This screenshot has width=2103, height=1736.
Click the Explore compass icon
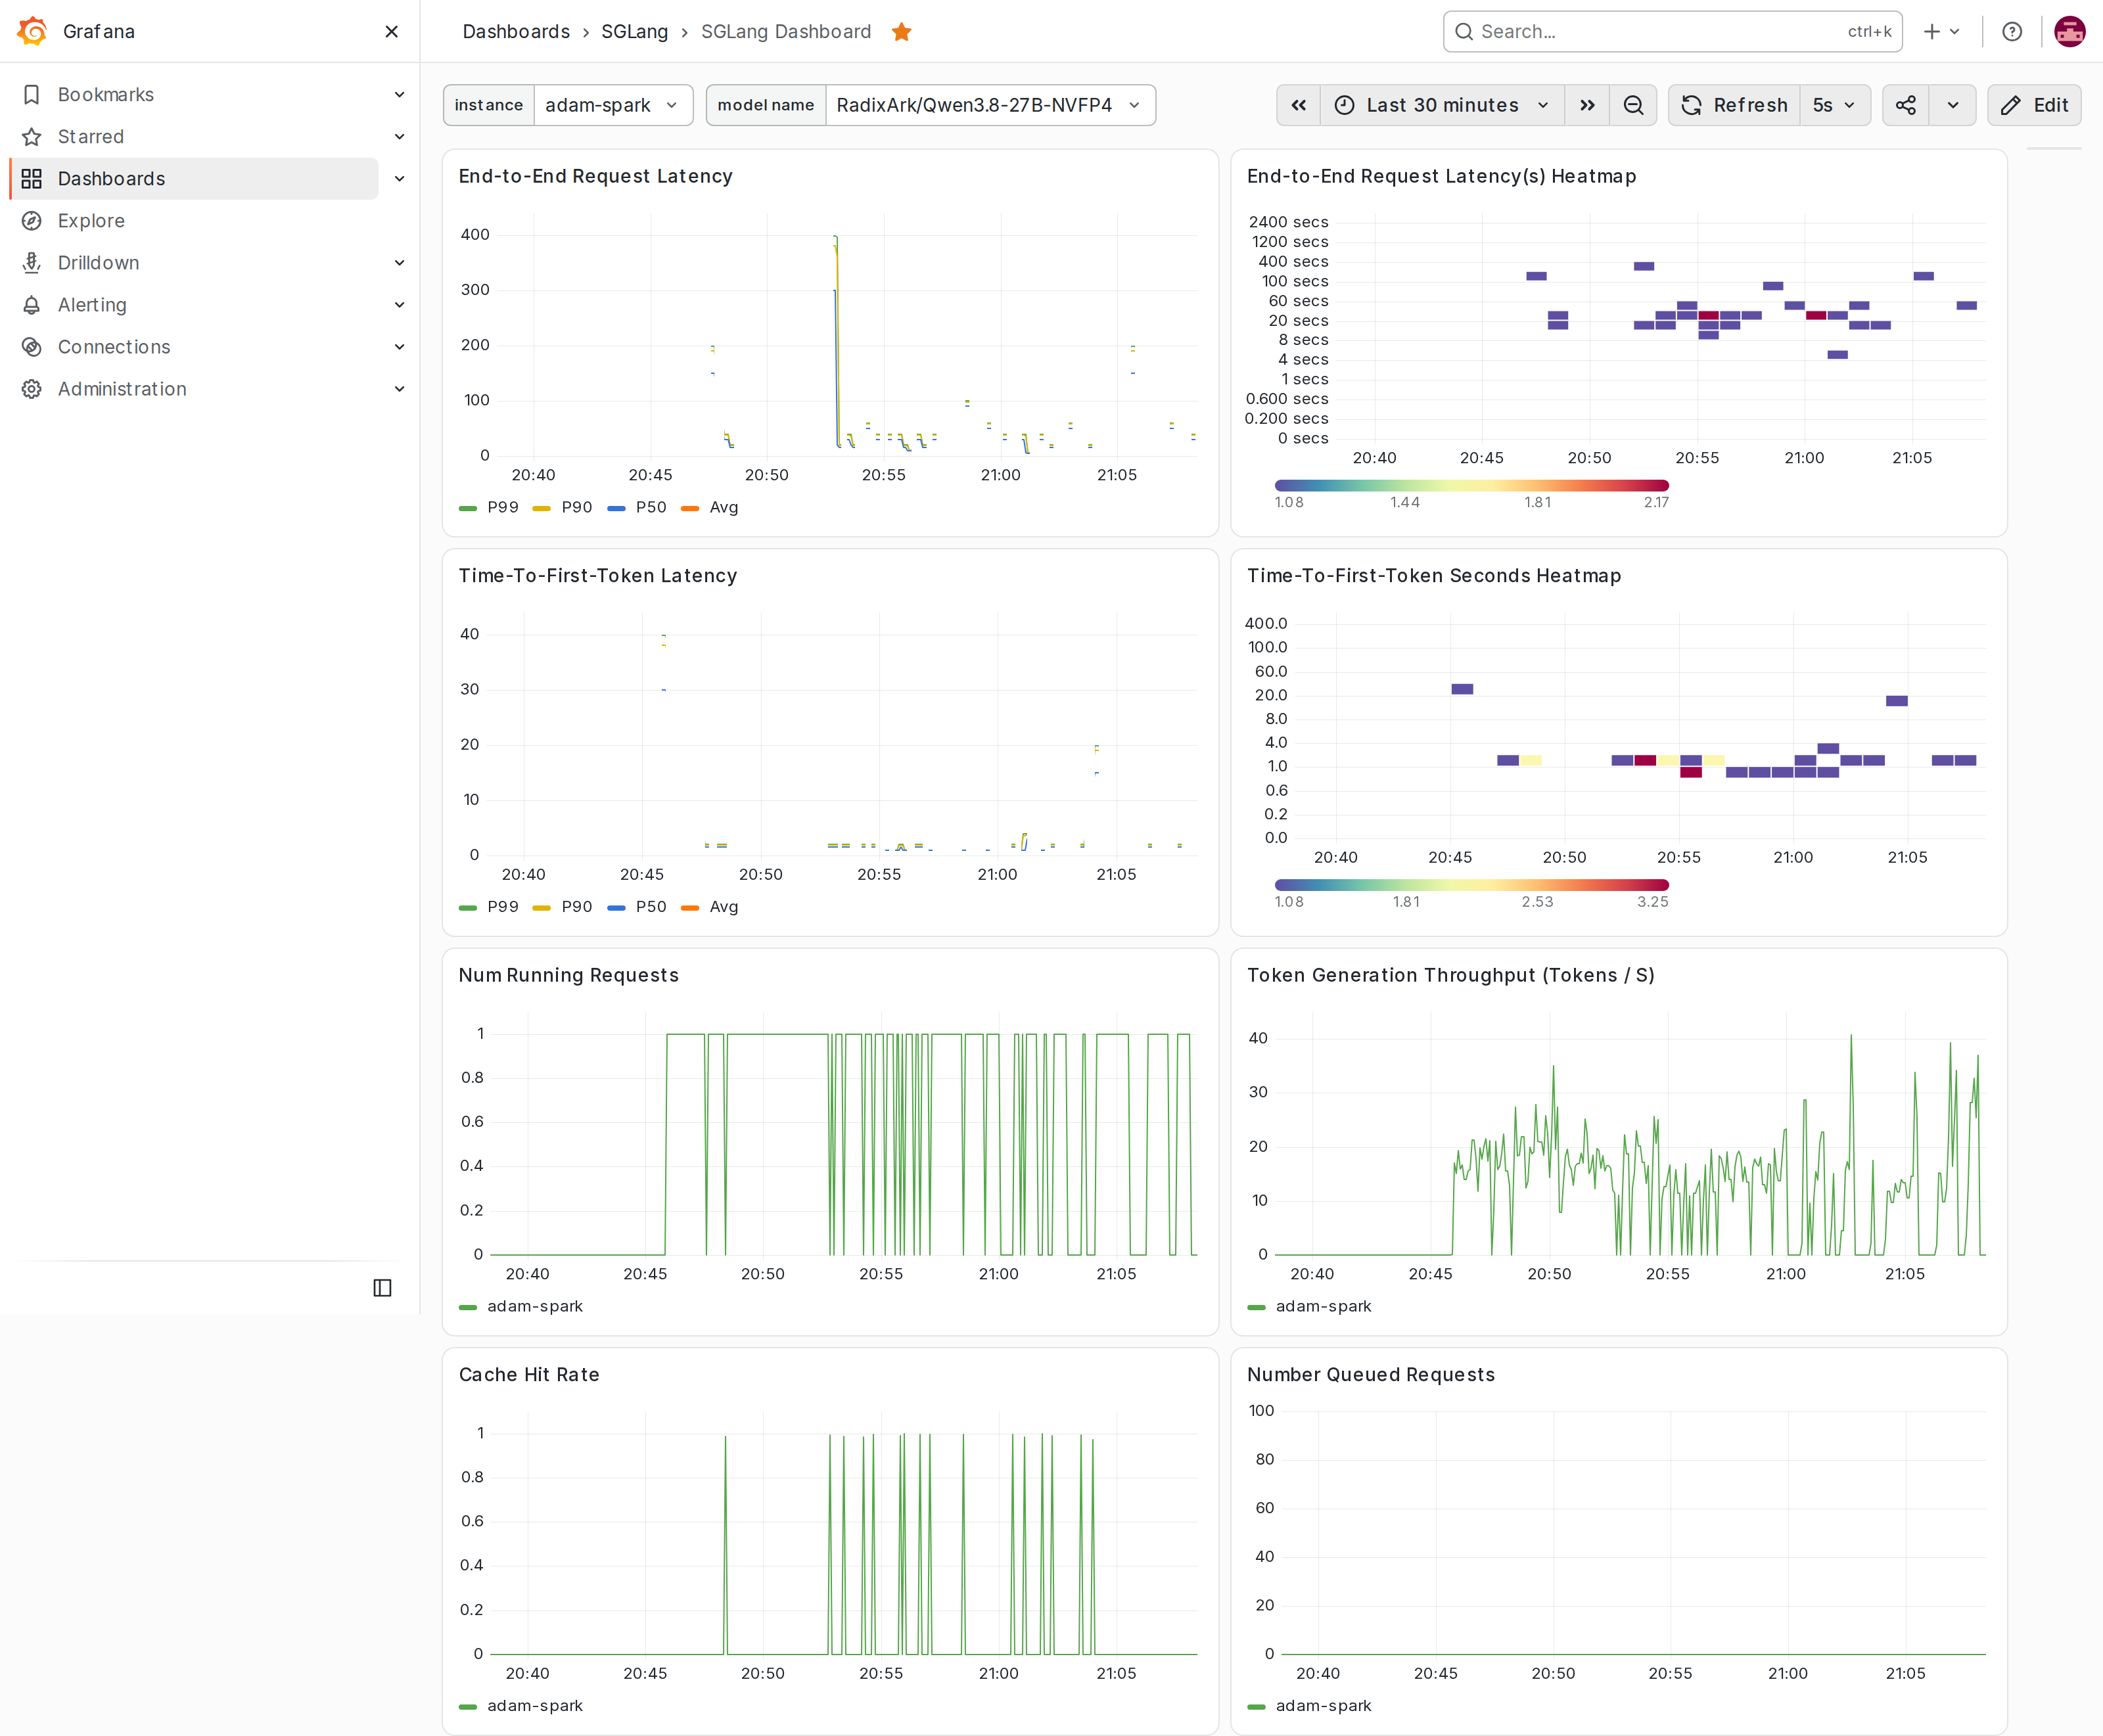tap(32, 220)
